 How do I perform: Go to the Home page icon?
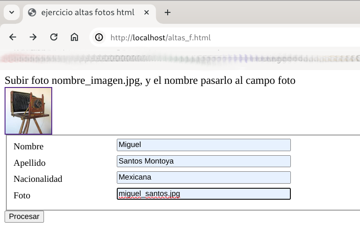click(x=74, y=38)
